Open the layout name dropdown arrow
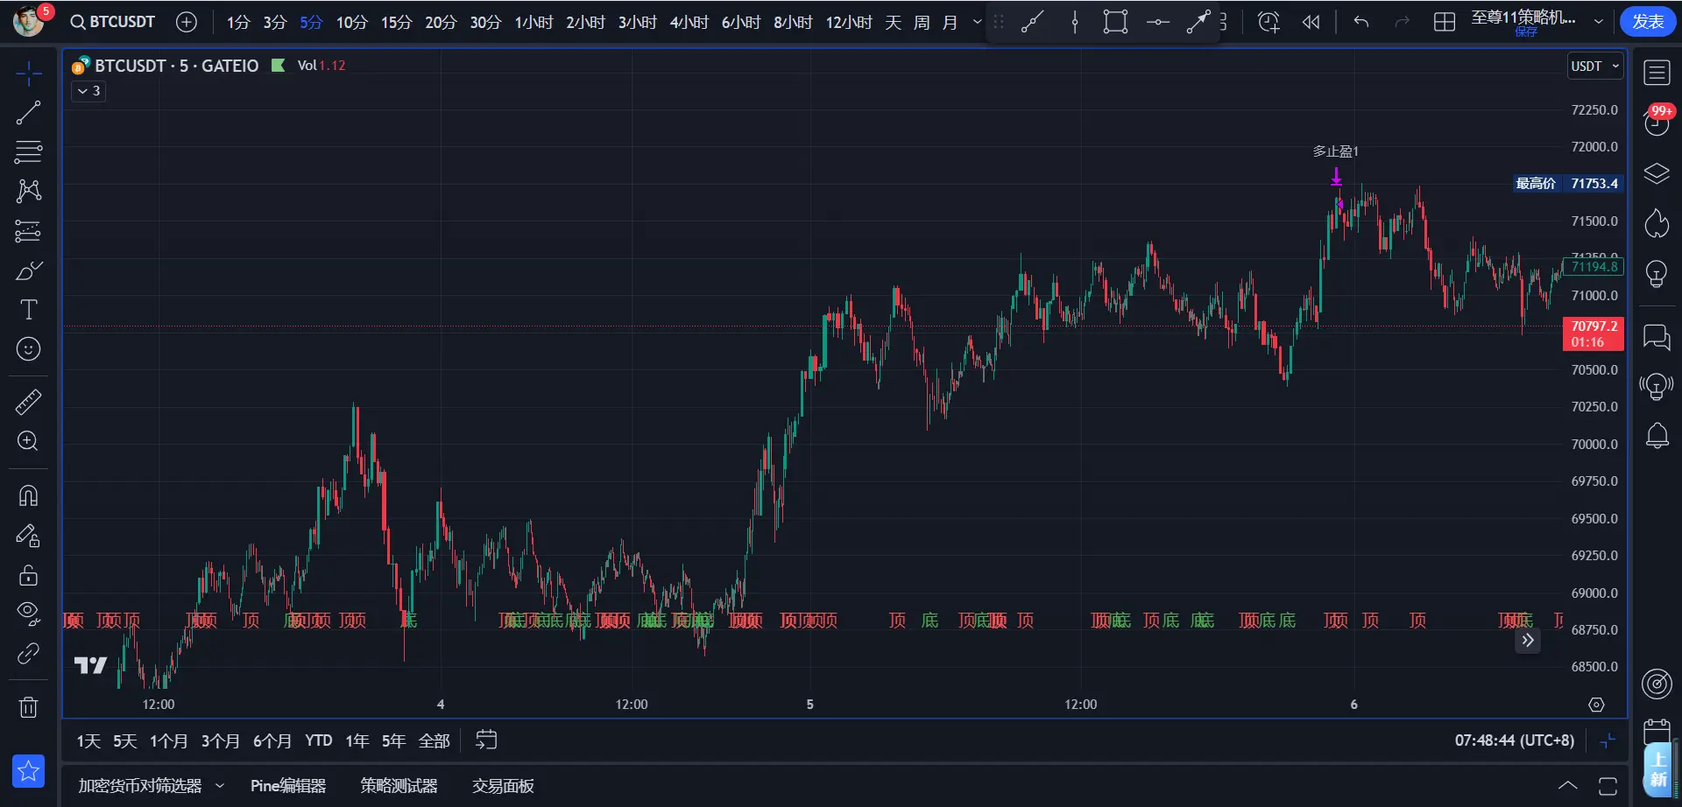This screenshot has height=807, width=1682. pyautogui.click(x=1599, y=22)
